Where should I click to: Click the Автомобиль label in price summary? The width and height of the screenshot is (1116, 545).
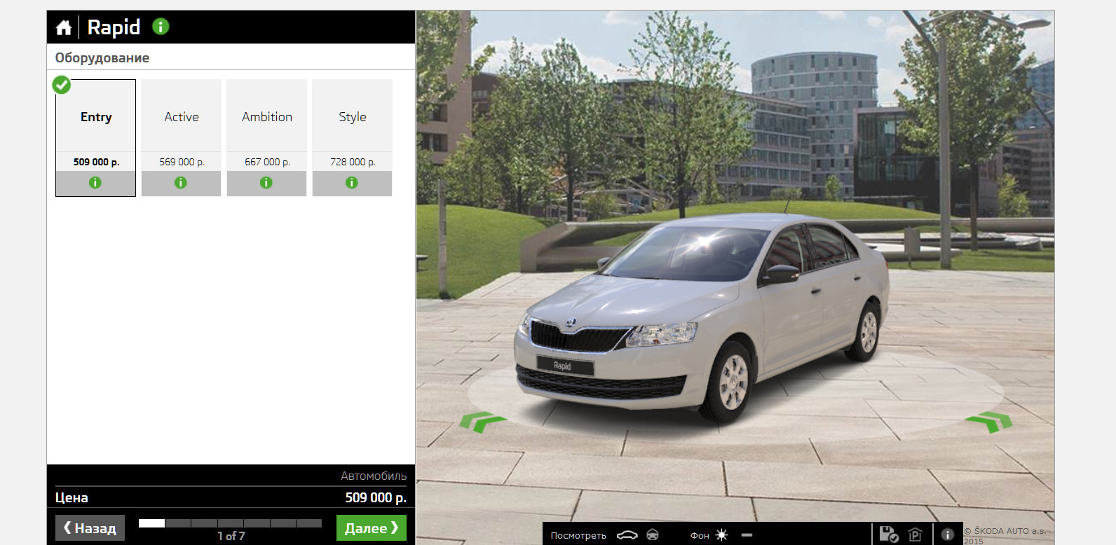tap(374, 476)
